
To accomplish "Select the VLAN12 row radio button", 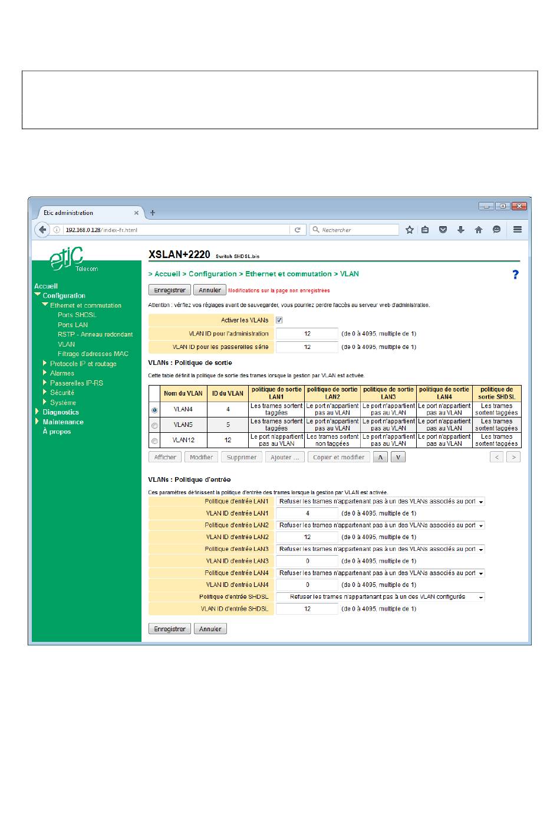I will (x=154, y=440).
